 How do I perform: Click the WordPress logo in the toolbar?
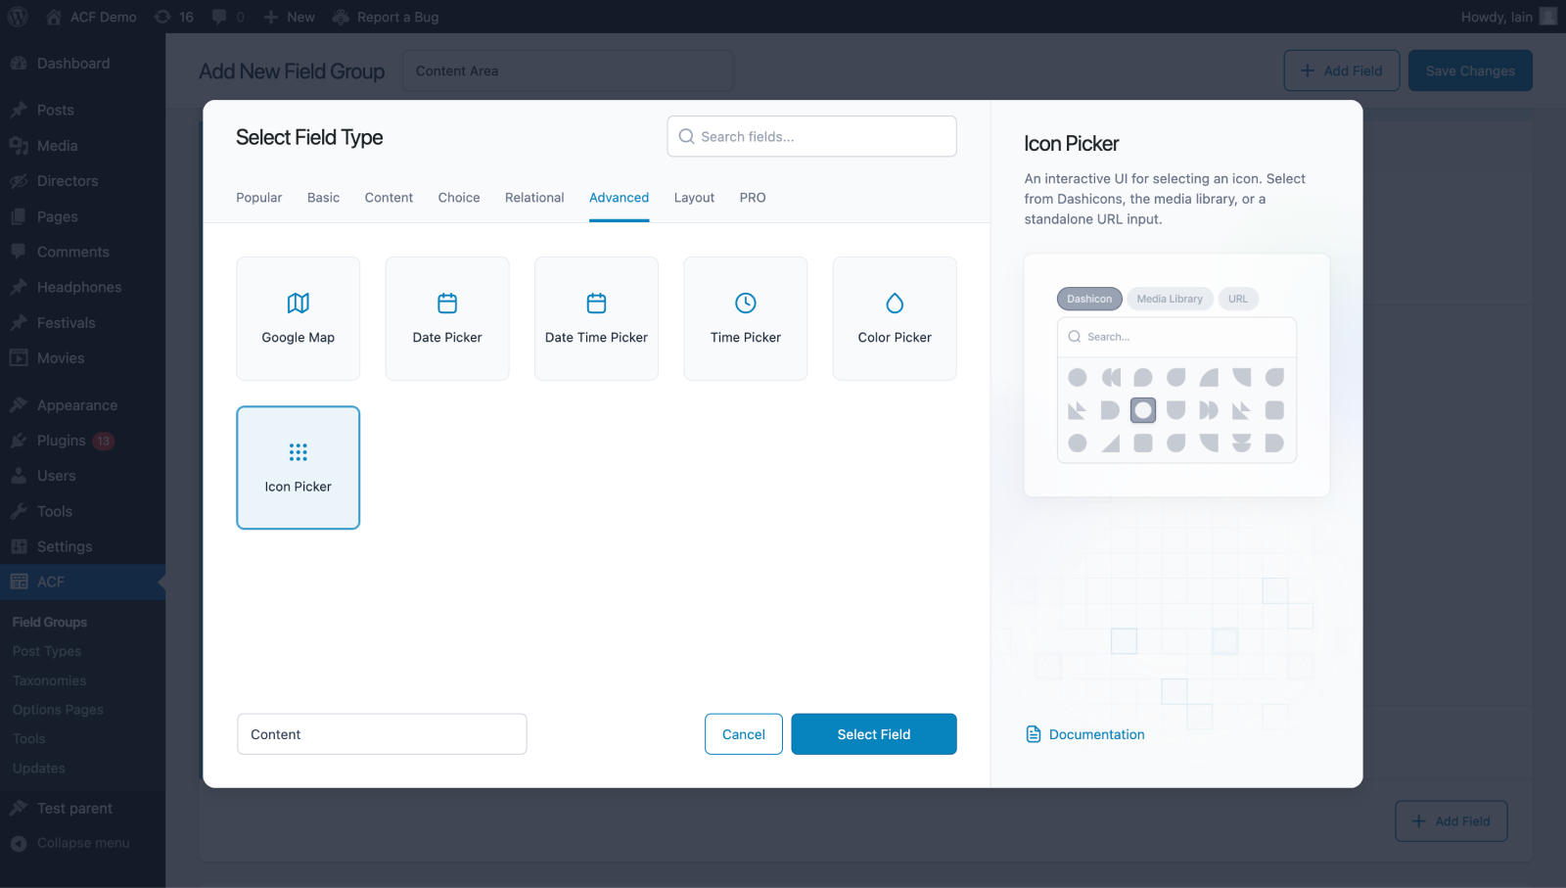[16, 16]
